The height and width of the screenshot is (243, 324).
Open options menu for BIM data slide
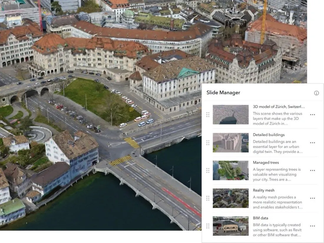313,226
